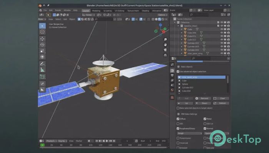
Task: Open the Render menu
Action: 58,10
